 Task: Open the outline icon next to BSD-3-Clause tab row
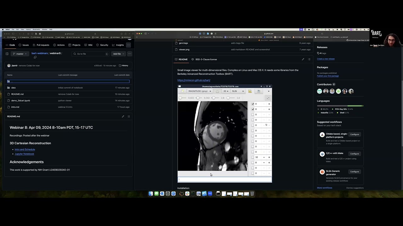point(309,59)
